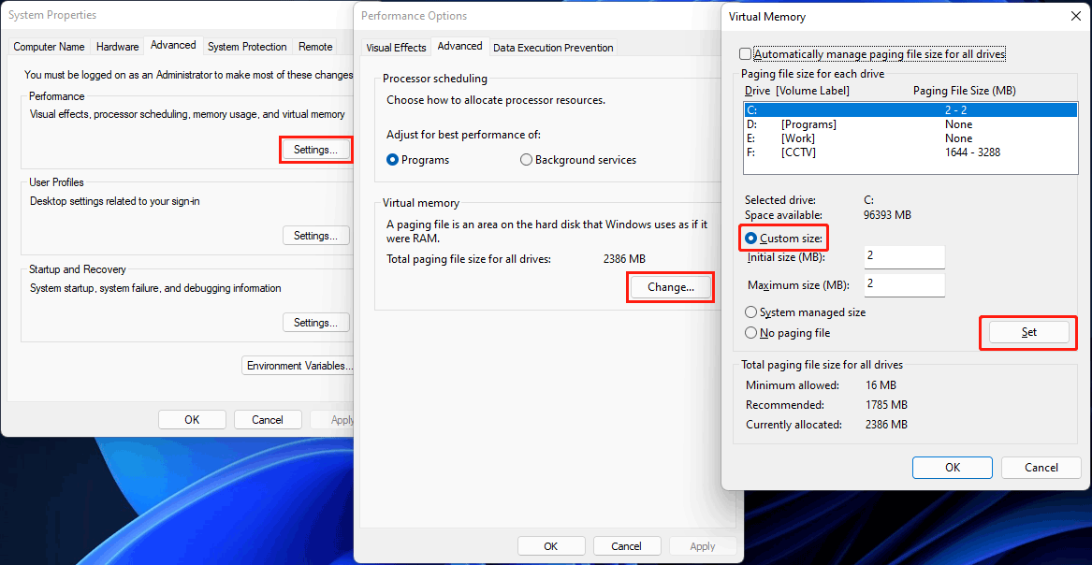Open the Remote tab in System Properties
Screen dimensions: 1092x565
[x=315, y=46]
